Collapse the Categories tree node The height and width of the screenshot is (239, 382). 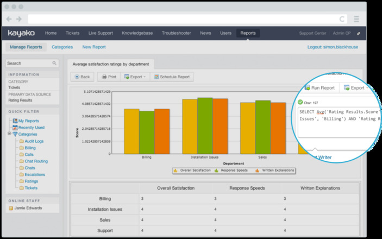click(9, 134)
